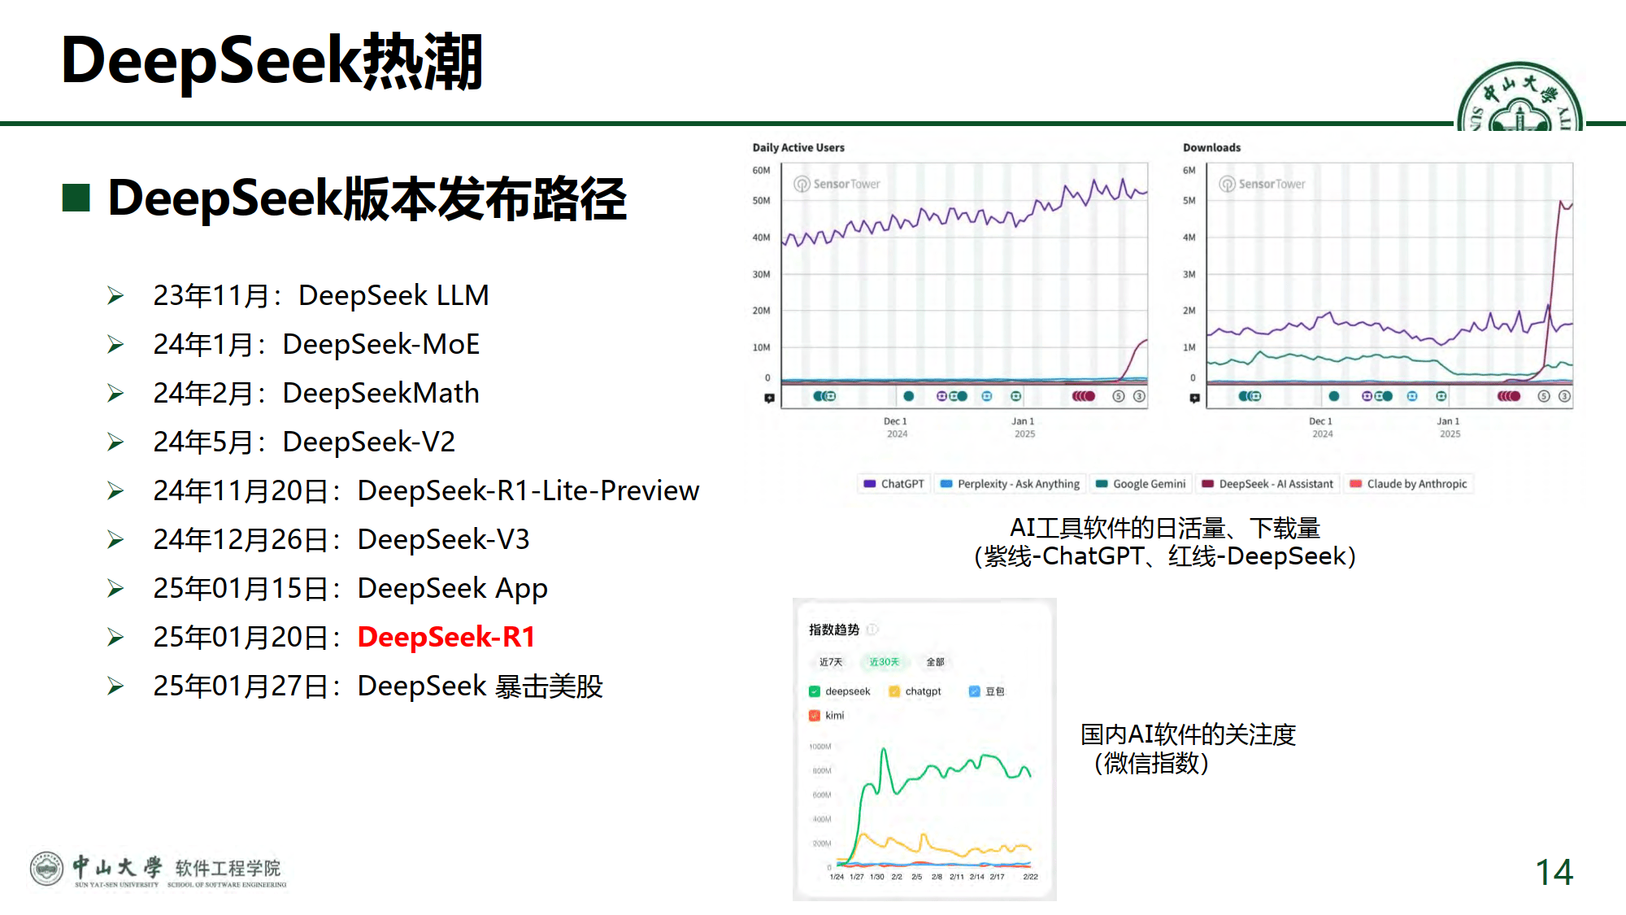Click the comment icon below the Daily Active Users chart
Viewport: 1626px width, 915px height.
point(769,398)
